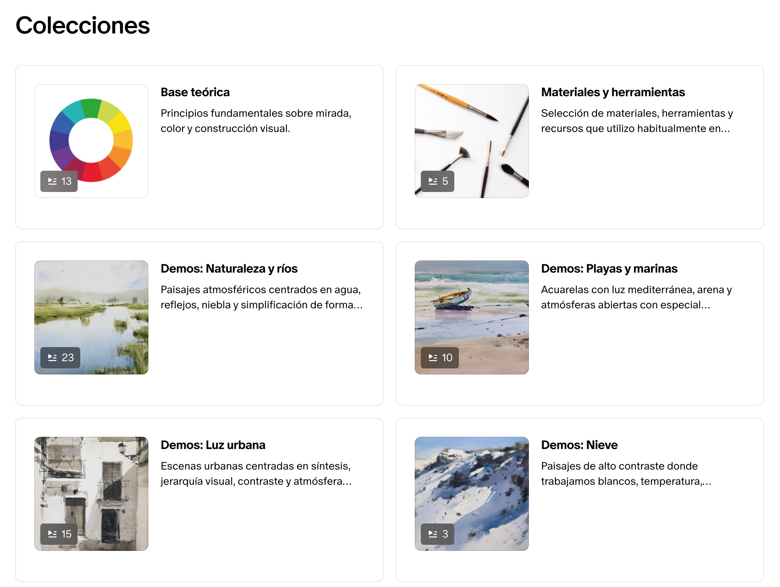Viewport: 780px width, 587px height.
Task: Go to Demos: Nieve collection title
Action: click(x=579, y=445)
